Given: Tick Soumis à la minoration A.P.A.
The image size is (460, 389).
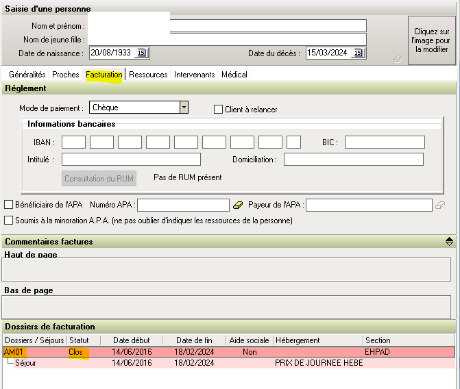Looking at the screenshot, I should 9,221.
